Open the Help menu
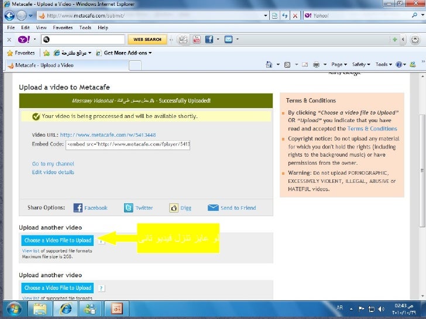 pos(103,27)
